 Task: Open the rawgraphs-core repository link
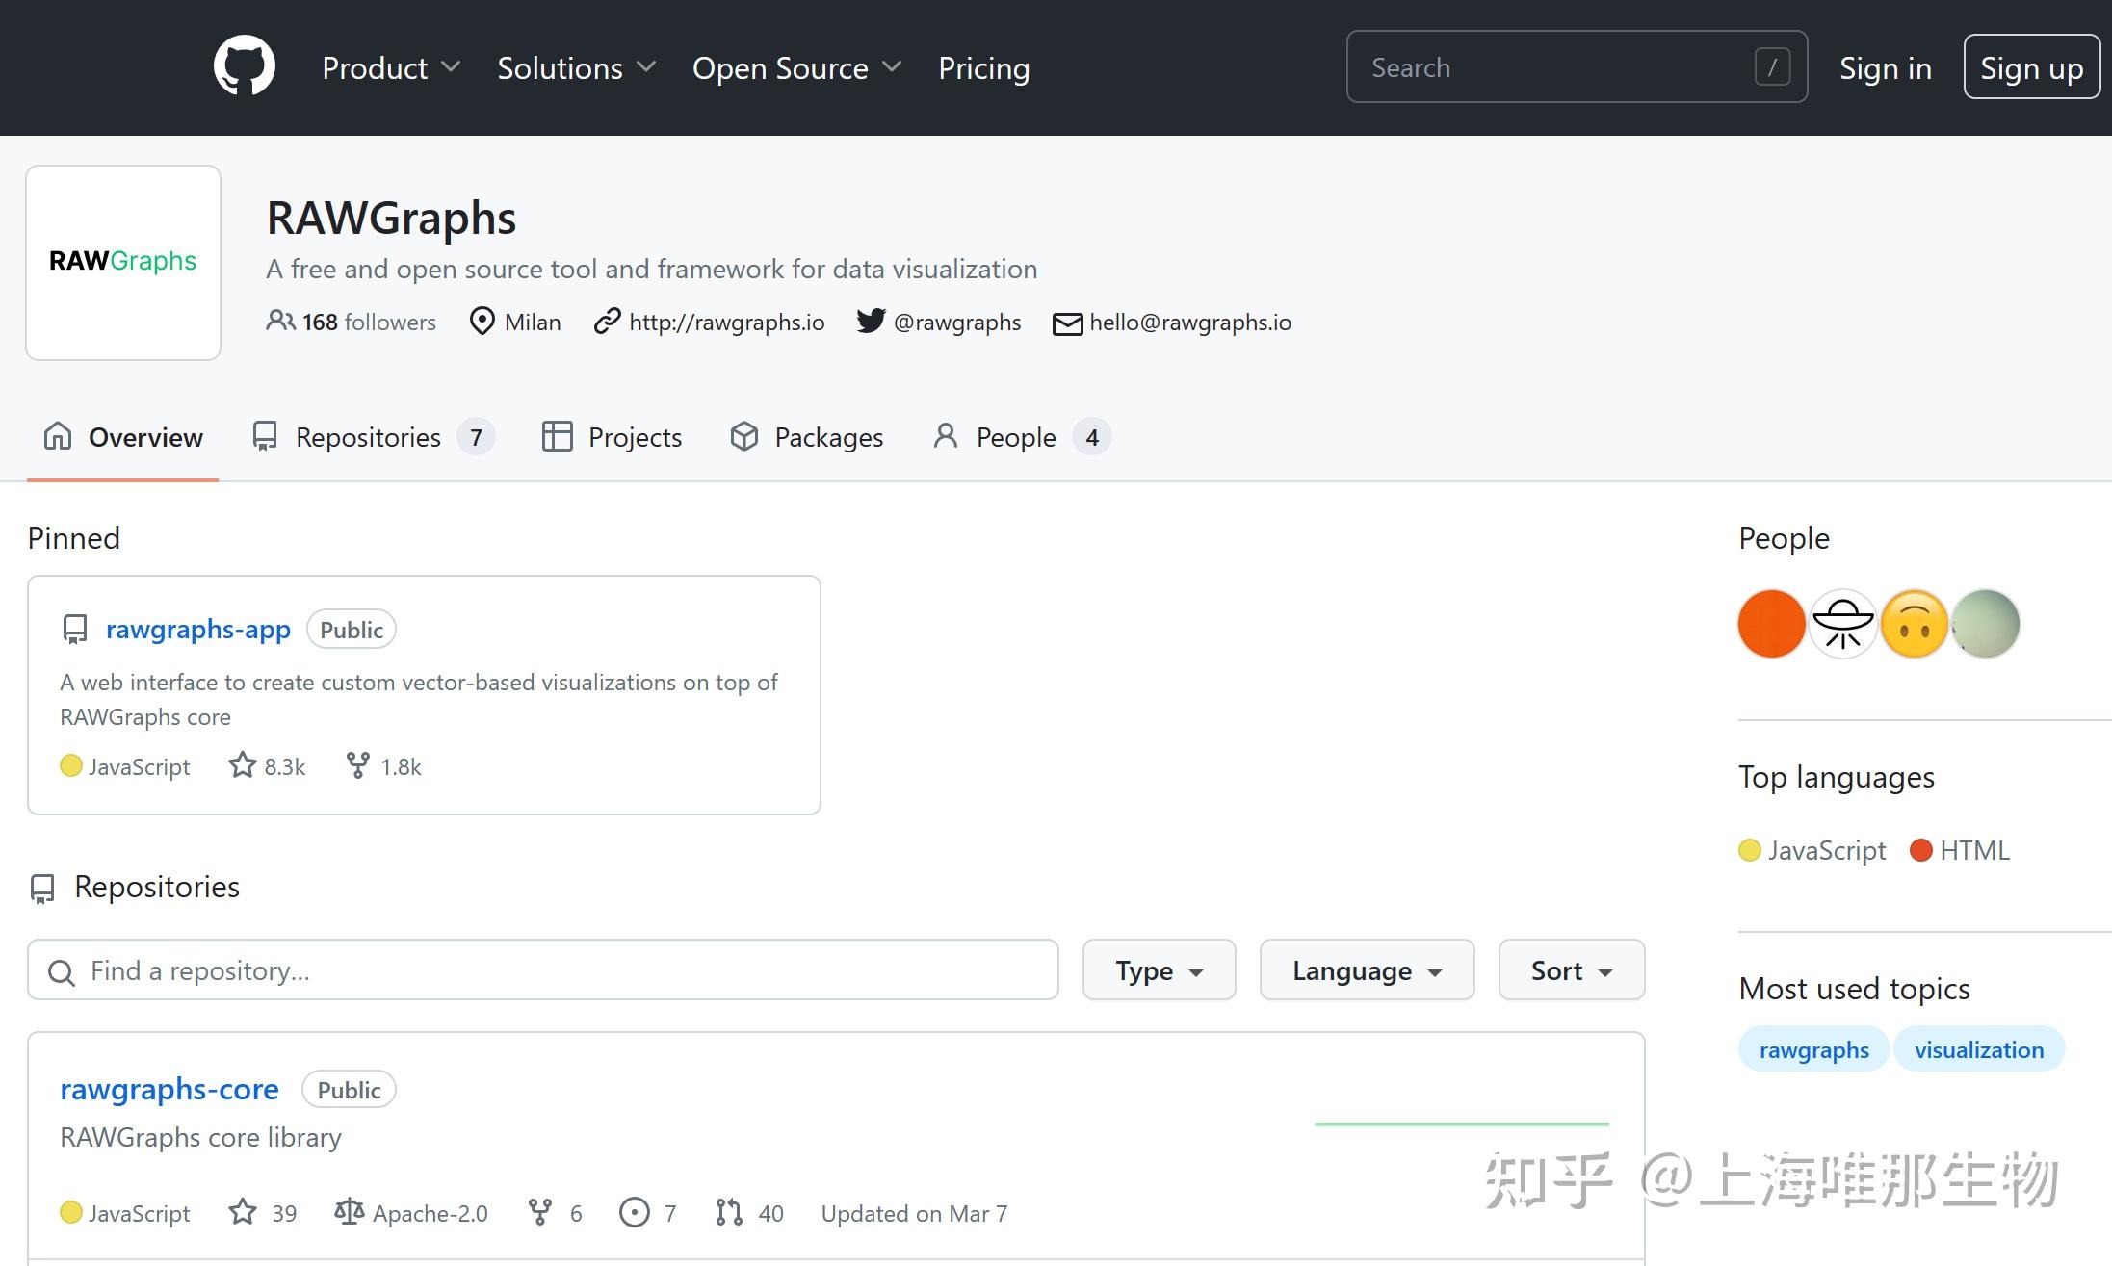coord(169,1089)
